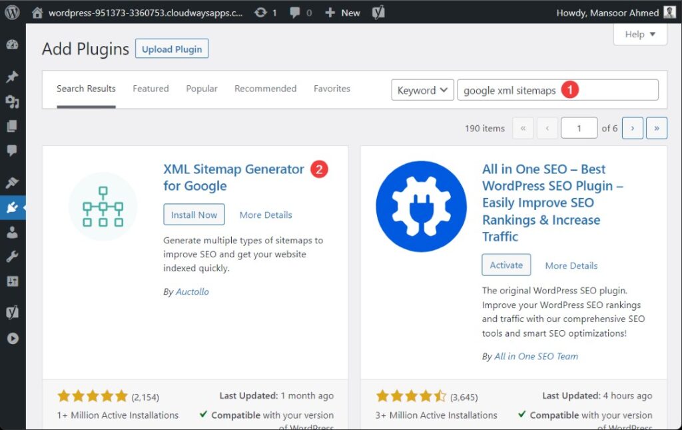
Task: Open More Details for All in One SEO
Action: (571, 265)
